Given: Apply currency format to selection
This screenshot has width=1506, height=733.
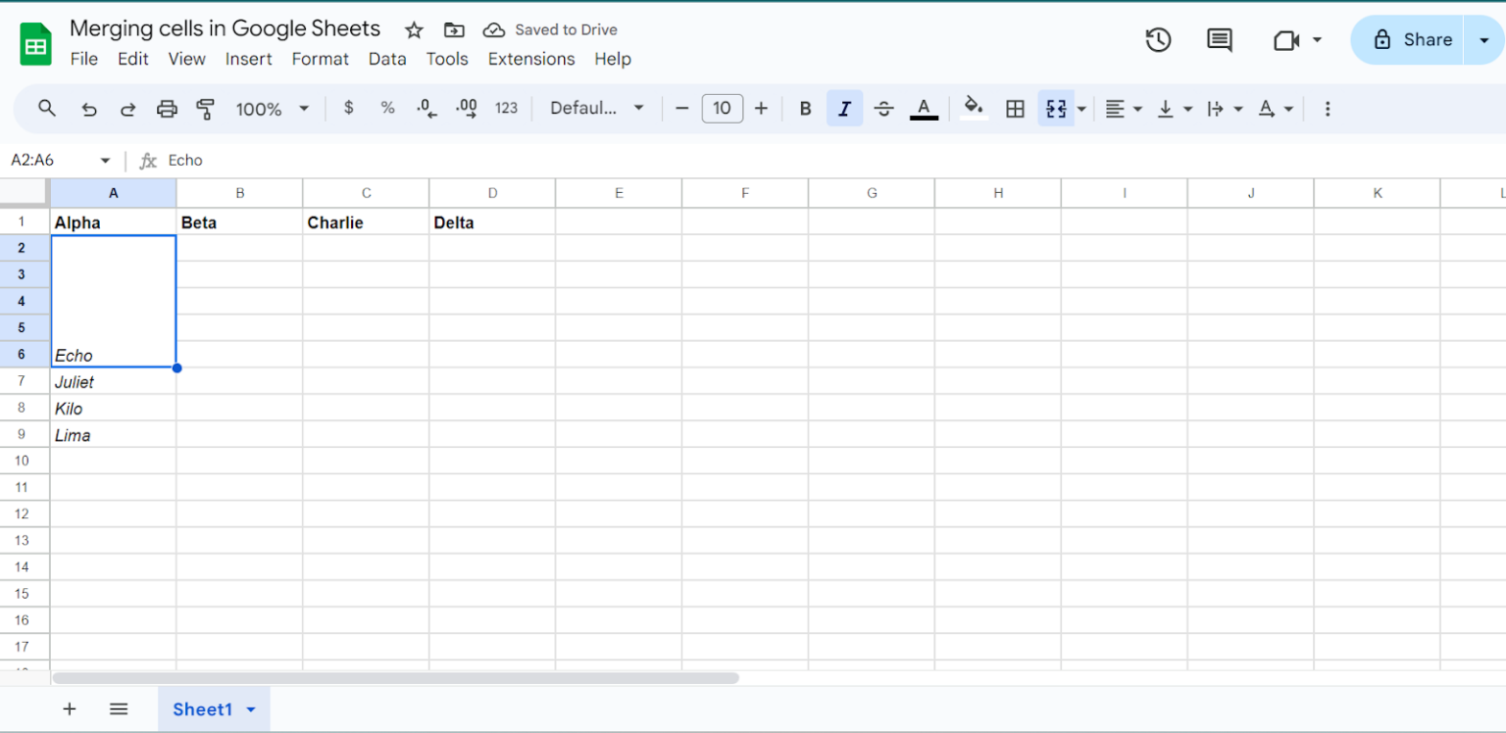Looking at the screenshot, I should [348, 108].
